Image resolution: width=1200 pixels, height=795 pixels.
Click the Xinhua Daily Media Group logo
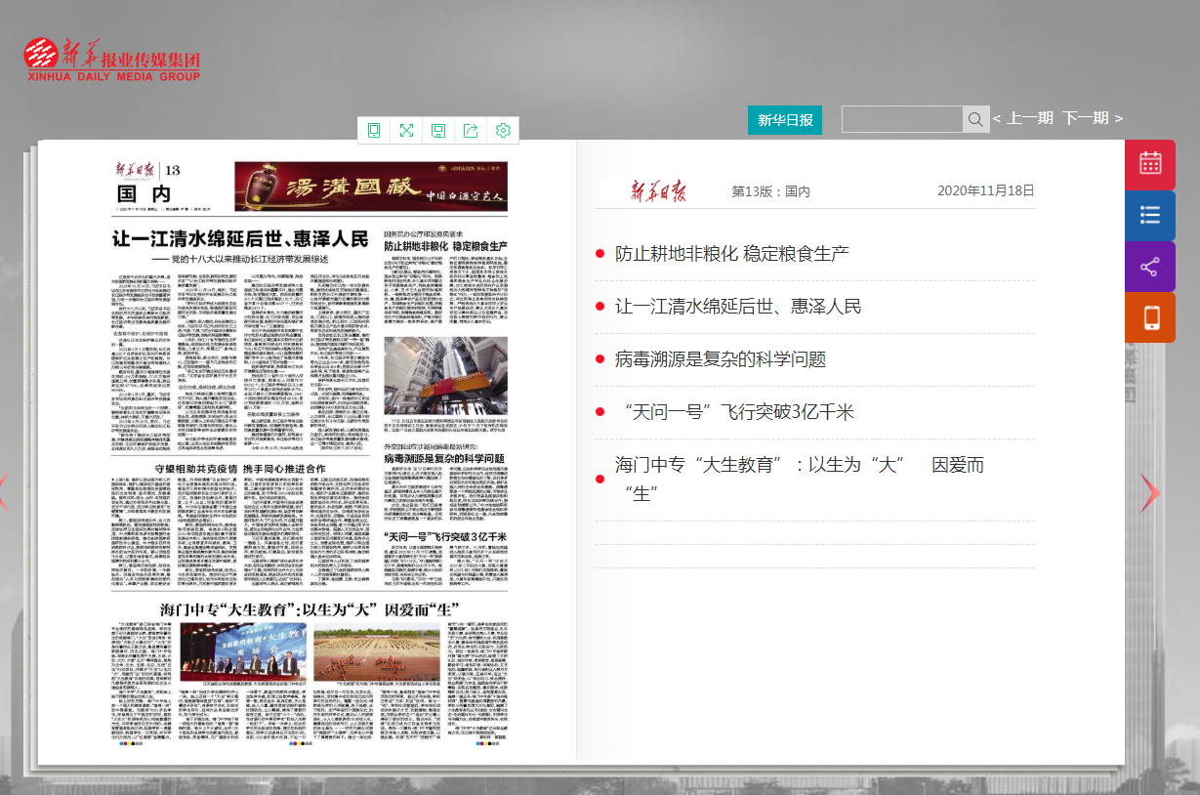coord(112,60)
